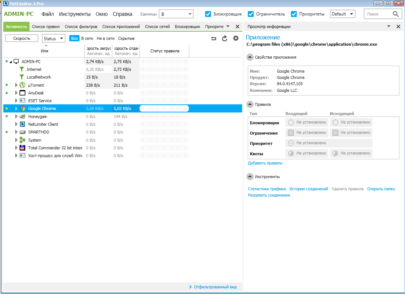Click the search magnifier icon
The image size is (405, 295).
coord(396,14)
